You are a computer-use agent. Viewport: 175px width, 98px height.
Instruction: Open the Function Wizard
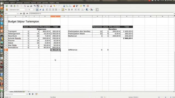click(x=21, y=13)
